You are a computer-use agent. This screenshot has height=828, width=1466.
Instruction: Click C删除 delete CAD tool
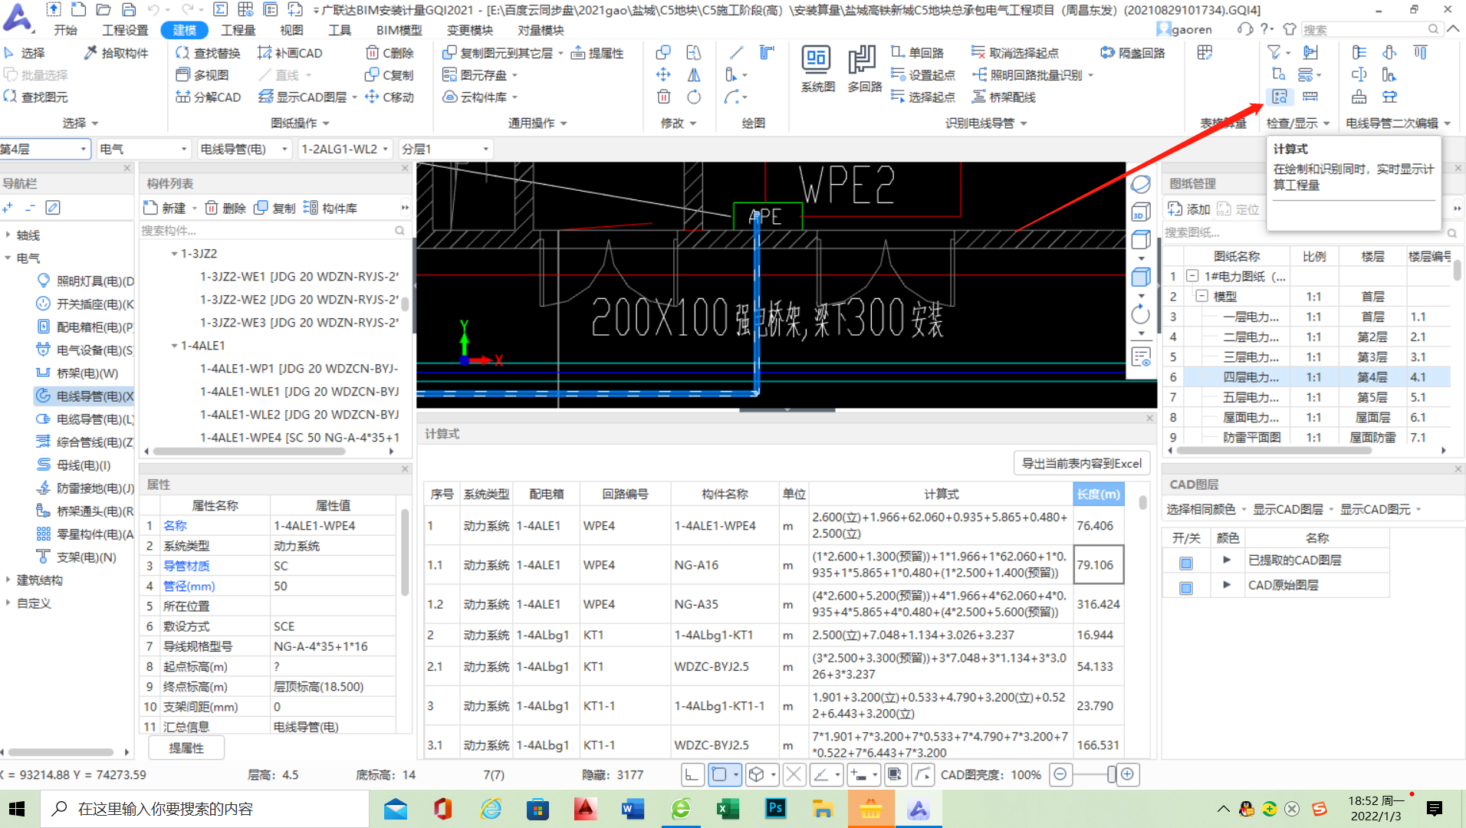[390, 53]
